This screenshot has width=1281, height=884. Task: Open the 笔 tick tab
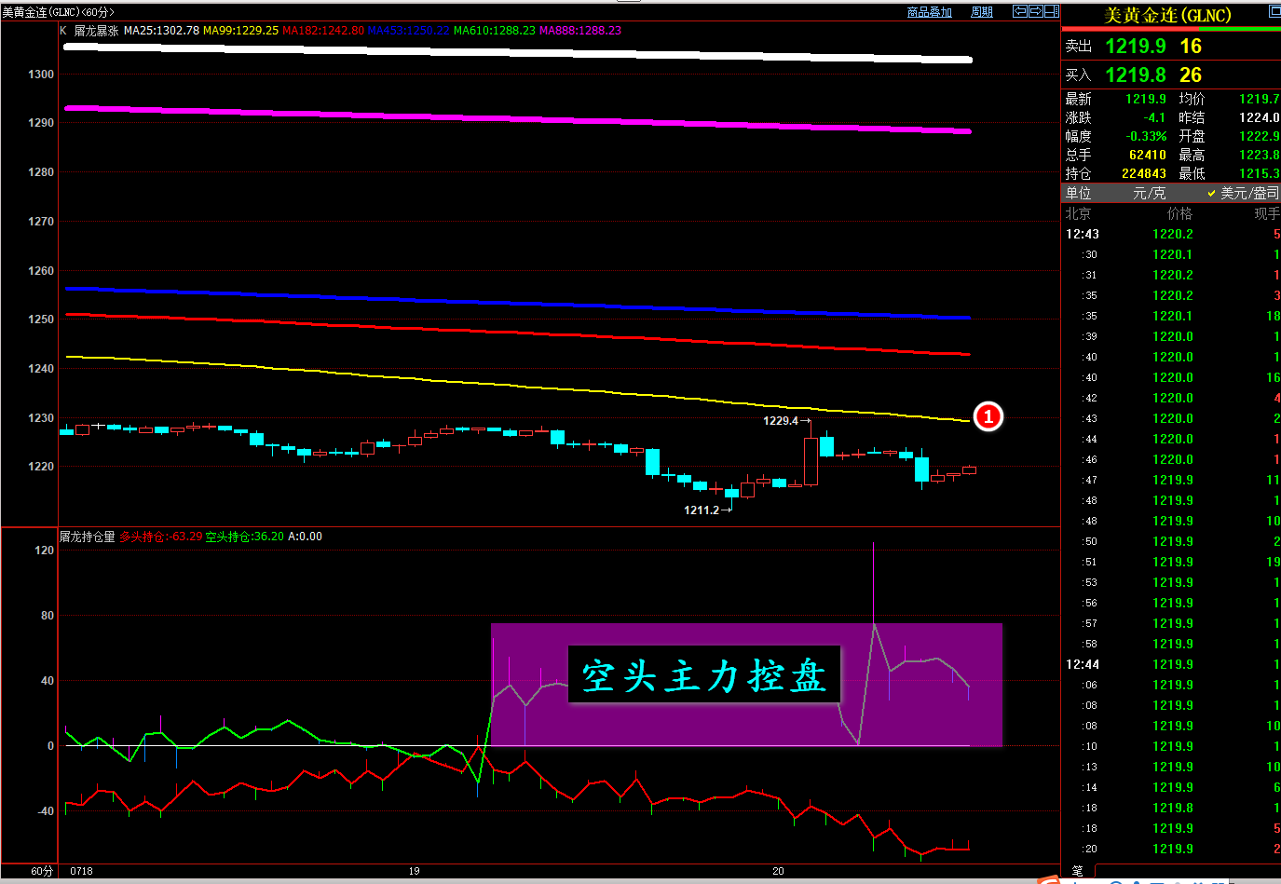pos(1077,872)
